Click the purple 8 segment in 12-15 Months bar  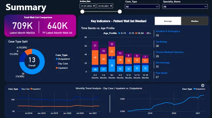(137, 56)
